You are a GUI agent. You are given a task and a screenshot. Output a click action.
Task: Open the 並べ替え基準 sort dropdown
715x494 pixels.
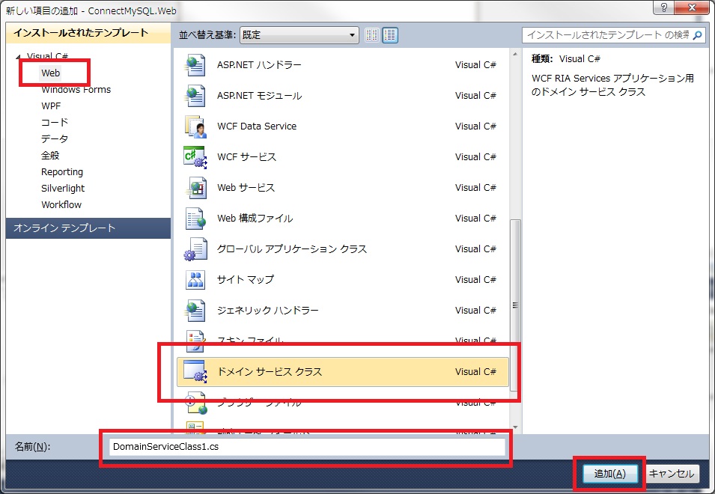(x=299, y=35)
